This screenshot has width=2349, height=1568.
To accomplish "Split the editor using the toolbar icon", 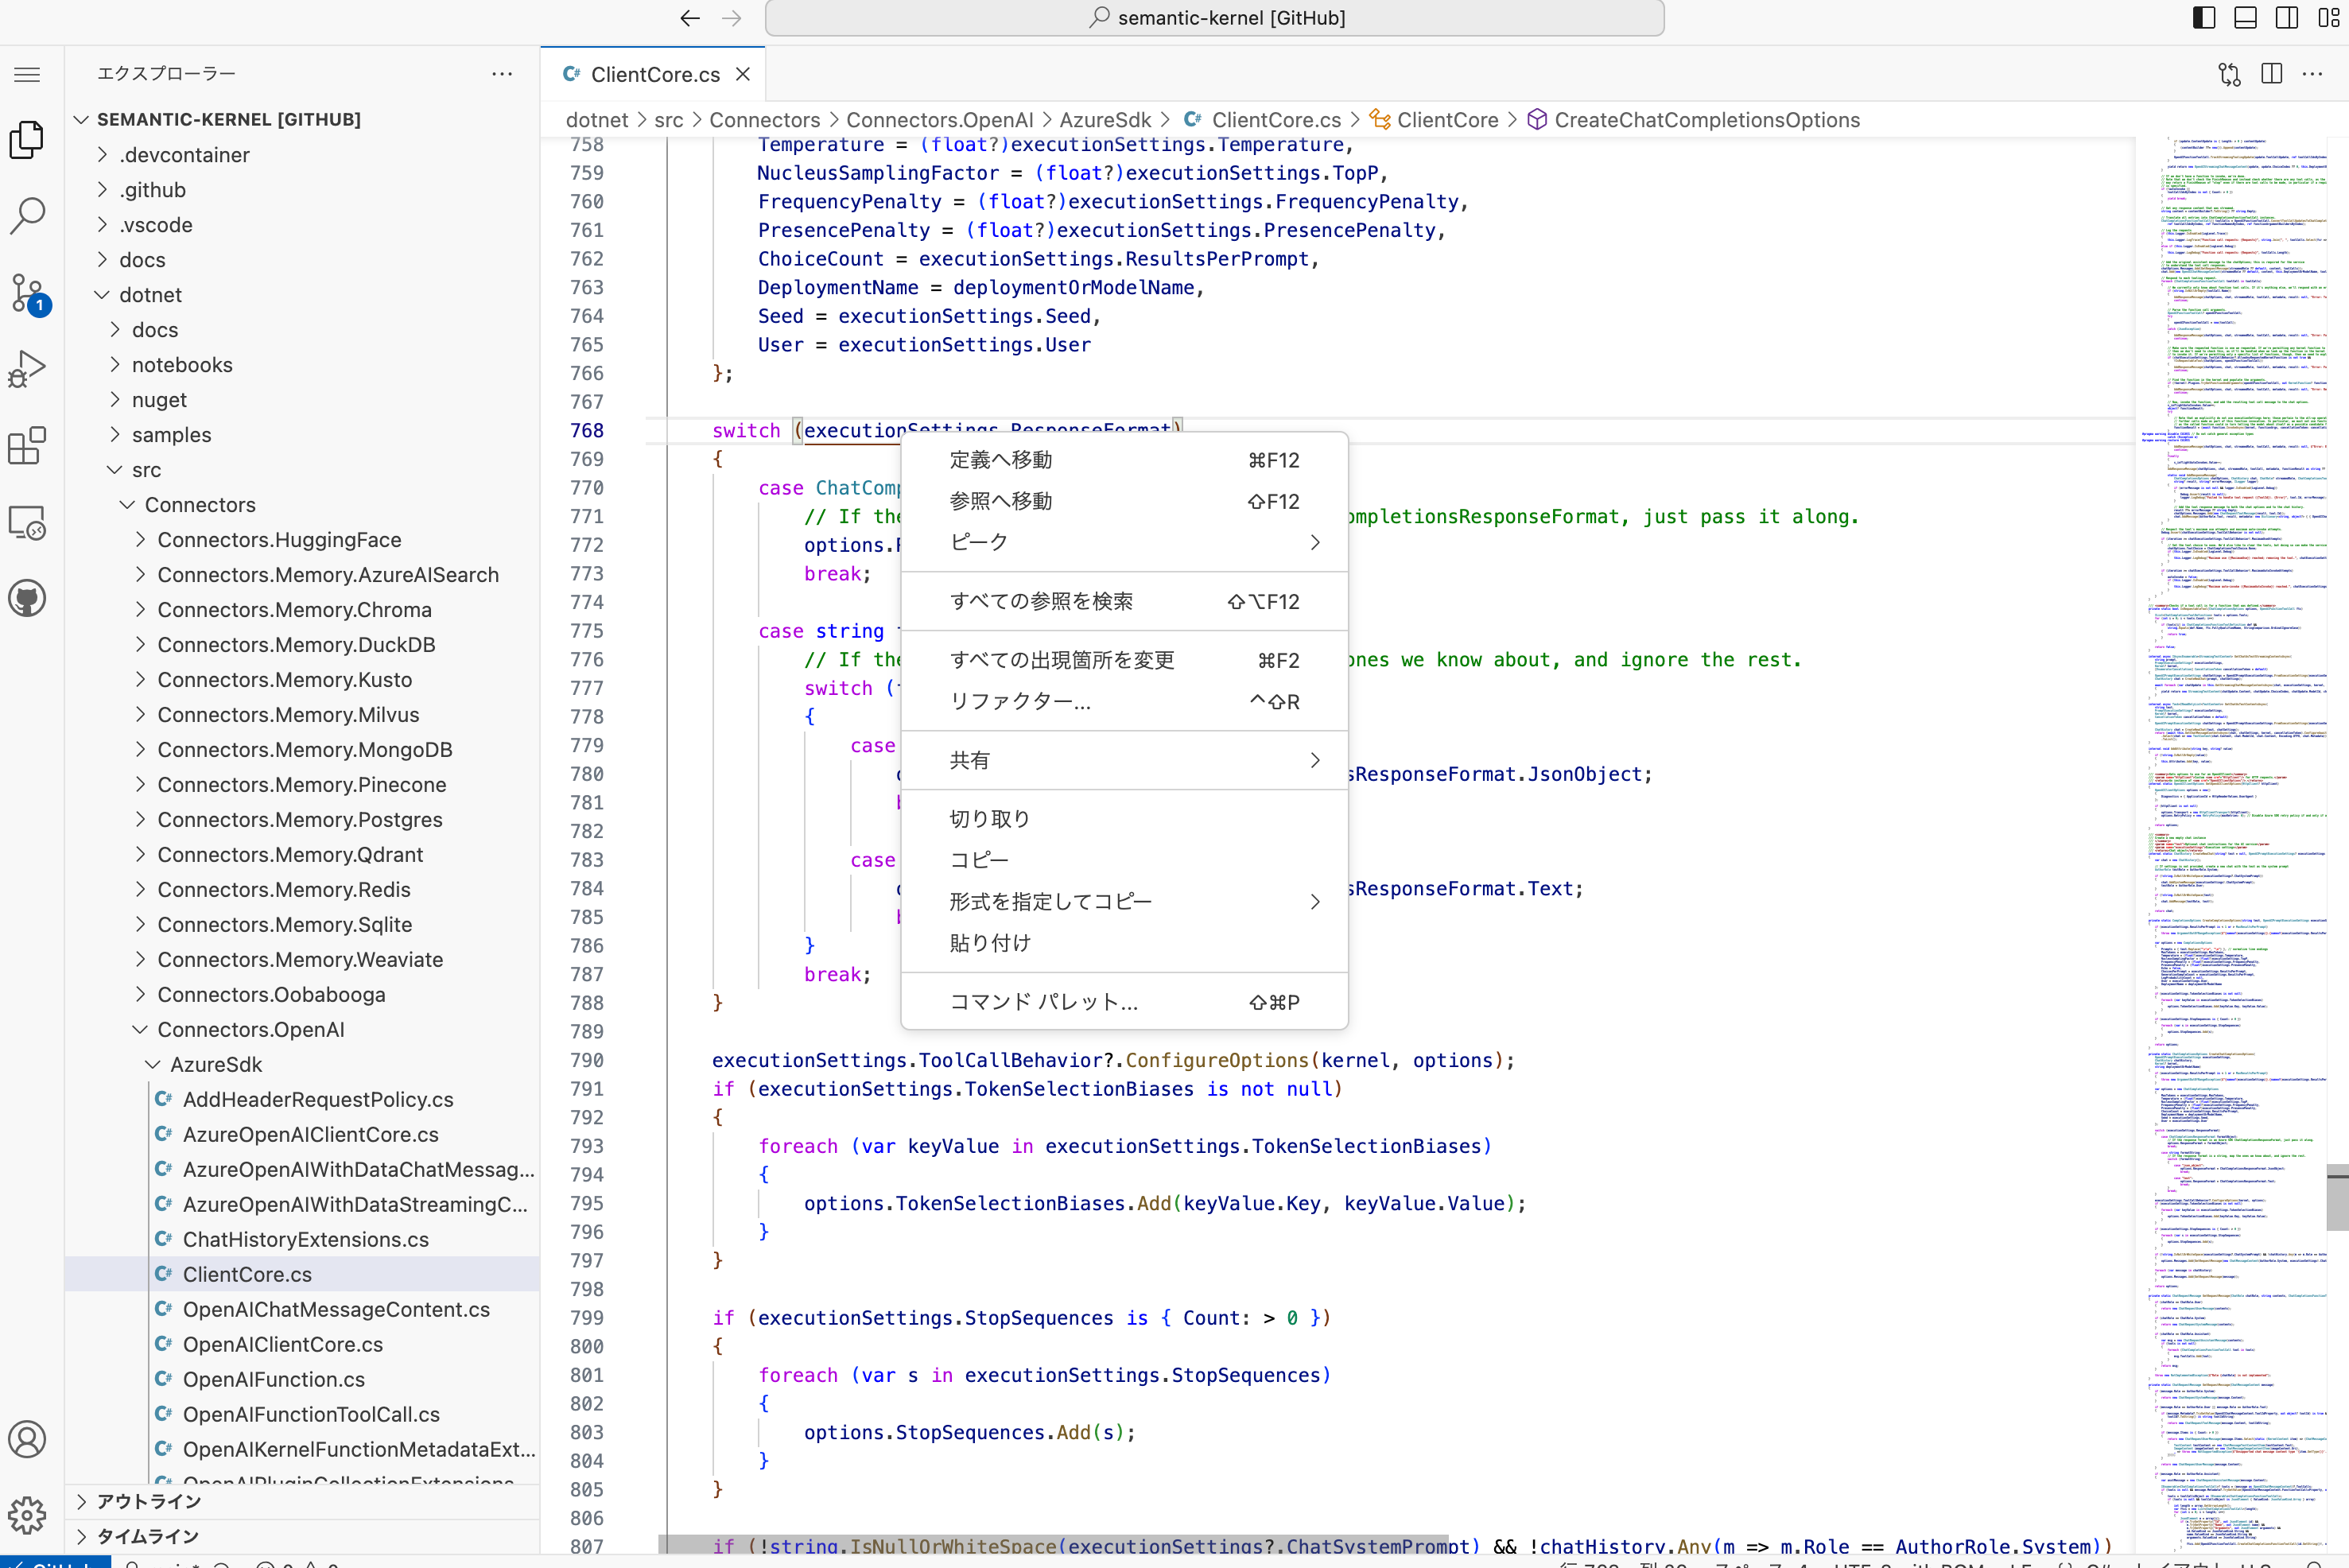I will click(2272, 74).
